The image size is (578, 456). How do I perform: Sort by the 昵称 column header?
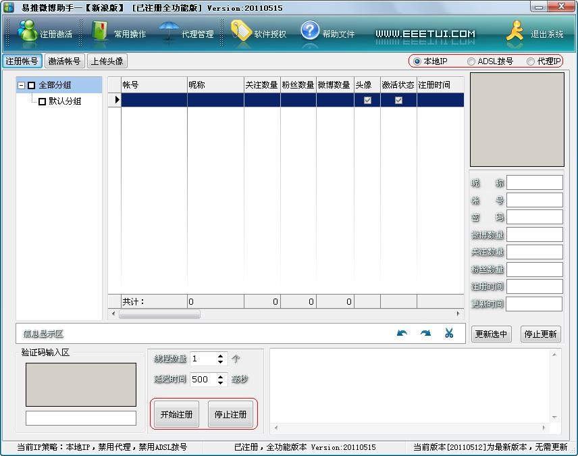[215, 85]
